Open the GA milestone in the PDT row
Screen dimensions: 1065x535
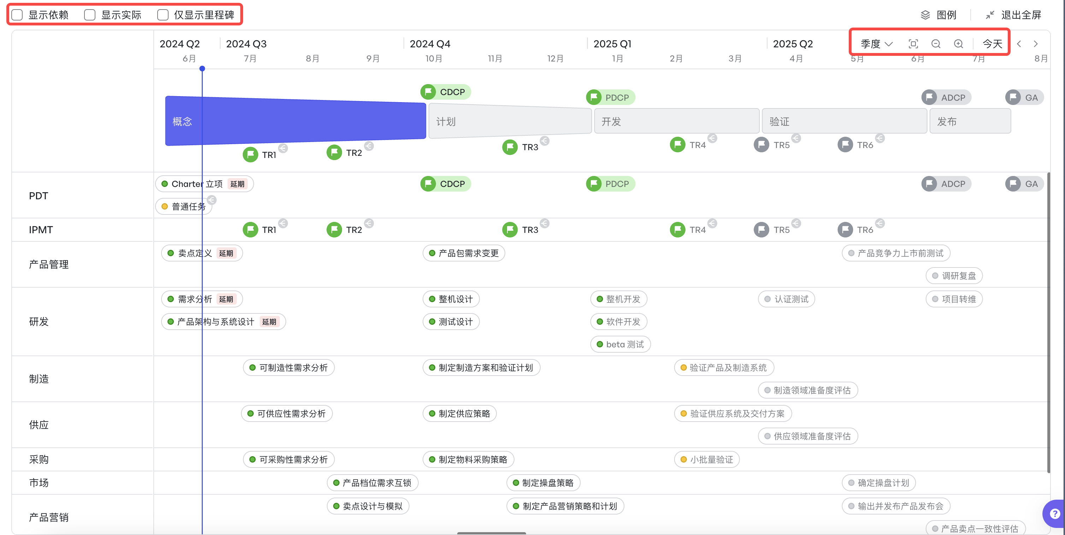(1024, 183)
